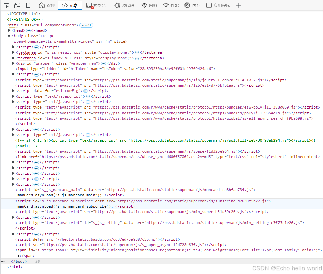The height and width of the screenshot is (274, 323).
Task: Select the IE 9 conditional comment line
Action: tap(165, 143)
